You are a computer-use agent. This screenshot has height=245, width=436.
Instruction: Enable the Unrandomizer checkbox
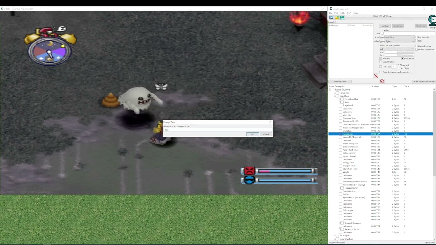pyautogui.click(x=416, y=46)
